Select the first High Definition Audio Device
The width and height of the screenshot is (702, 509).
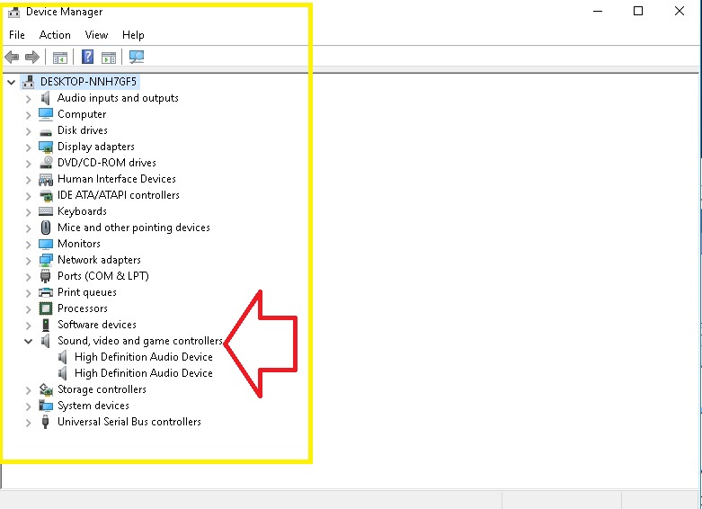[x=143, y=357]
